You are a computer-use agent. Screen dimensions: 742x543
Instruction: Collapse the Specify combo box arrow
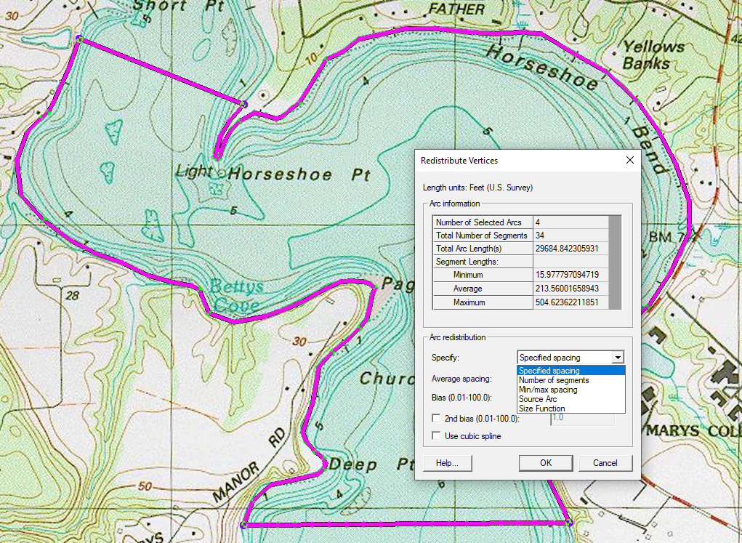(619, 357)
